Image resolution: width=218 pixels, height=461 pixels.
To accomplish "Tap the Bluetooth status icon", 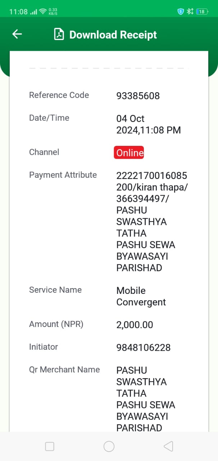I will pos(190,12).
